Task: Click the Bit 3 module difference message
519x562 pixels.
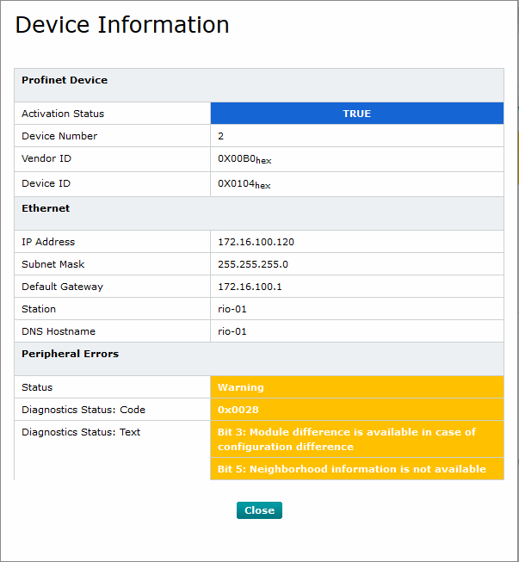Action: point(346,439)
